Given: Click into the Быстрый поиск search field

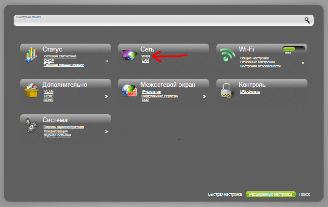Looking at the screenshot, I should pos(157,21).
